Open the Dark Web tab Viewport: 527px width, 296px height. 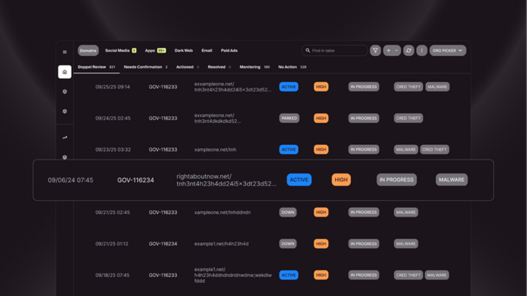coord(183,51)
